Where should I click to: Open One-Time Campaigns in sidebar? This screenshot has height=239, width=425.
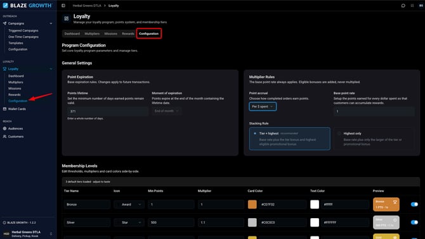point(23,37)
